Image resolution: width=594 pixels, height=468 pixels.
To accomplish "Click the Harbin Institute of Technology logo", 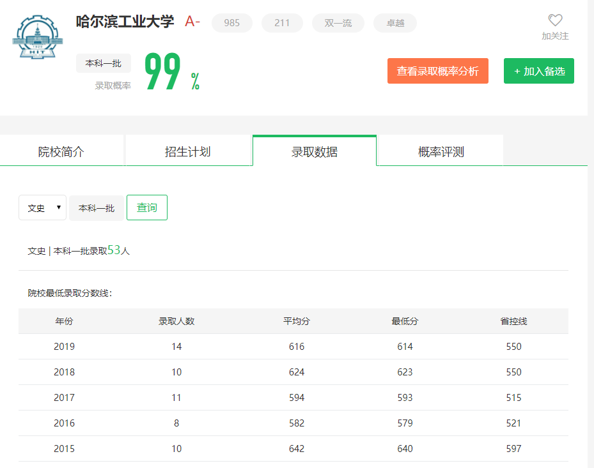I will click(x=37, y=37).
